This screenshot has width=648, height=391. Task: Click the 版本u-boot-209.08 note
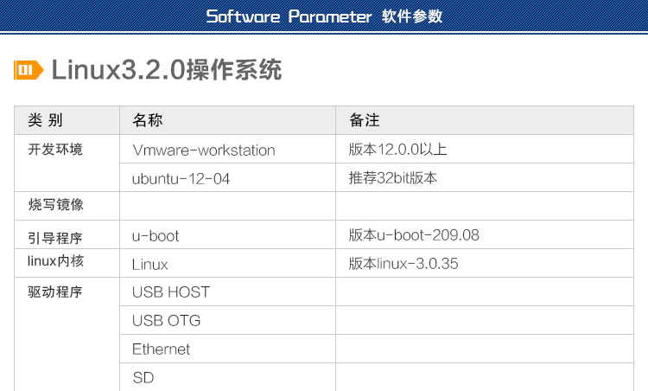[414, 234]
